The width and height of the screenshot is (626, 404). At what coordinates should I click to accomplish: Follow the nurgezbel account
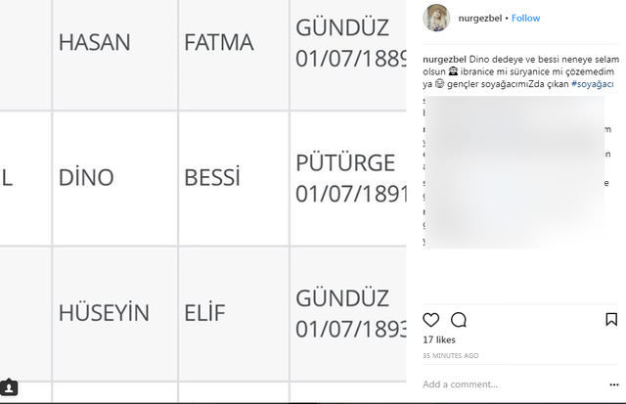click(x=525, y=19)
